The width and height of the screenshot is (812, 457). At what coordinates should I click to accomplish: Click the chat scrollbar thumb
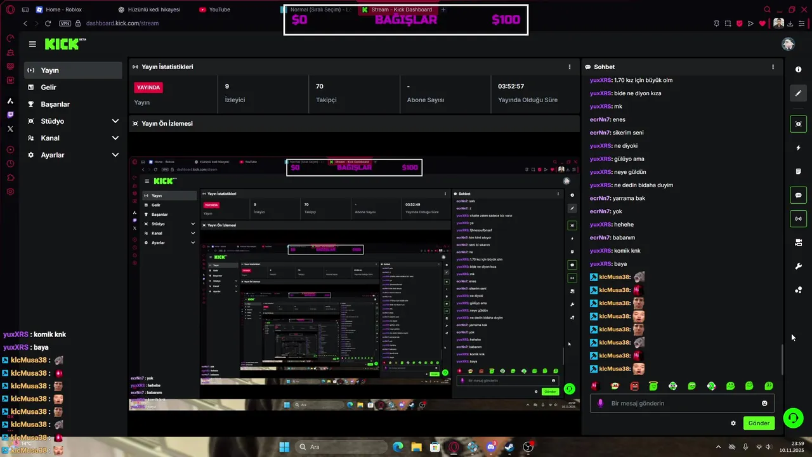point(782,359)
